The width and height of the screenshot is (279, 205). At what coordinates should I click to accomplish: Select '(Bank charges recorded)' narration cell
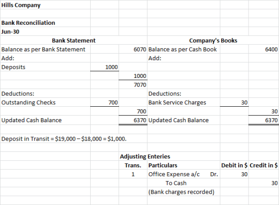181,192
